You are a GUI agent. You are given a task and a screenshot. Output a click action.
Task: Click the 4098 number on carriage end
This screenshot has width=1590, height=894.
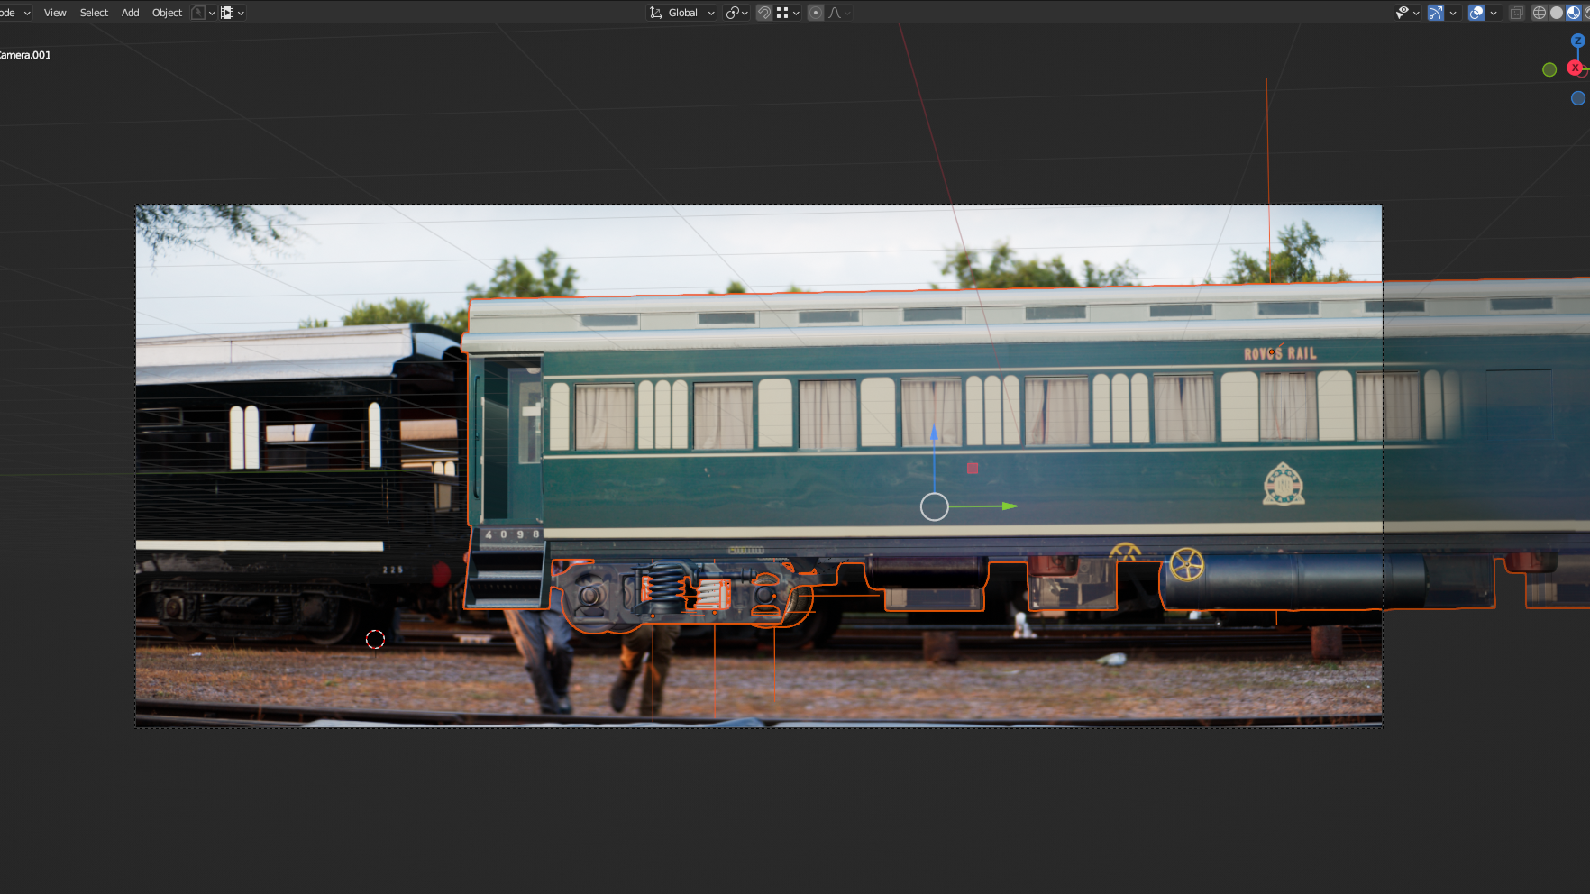512,534
